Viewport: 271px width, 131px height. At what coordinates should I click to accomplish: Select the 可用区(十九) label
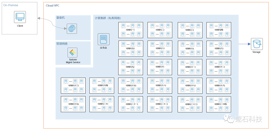click(x=74, y=104)
